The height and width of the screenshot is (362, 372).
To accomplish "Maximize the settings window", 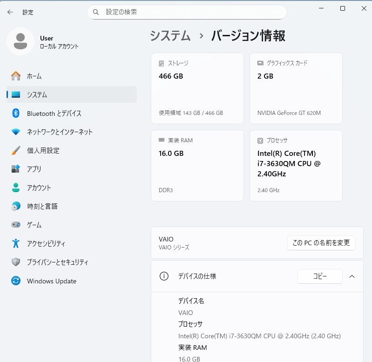I will [x=343, y=8].
